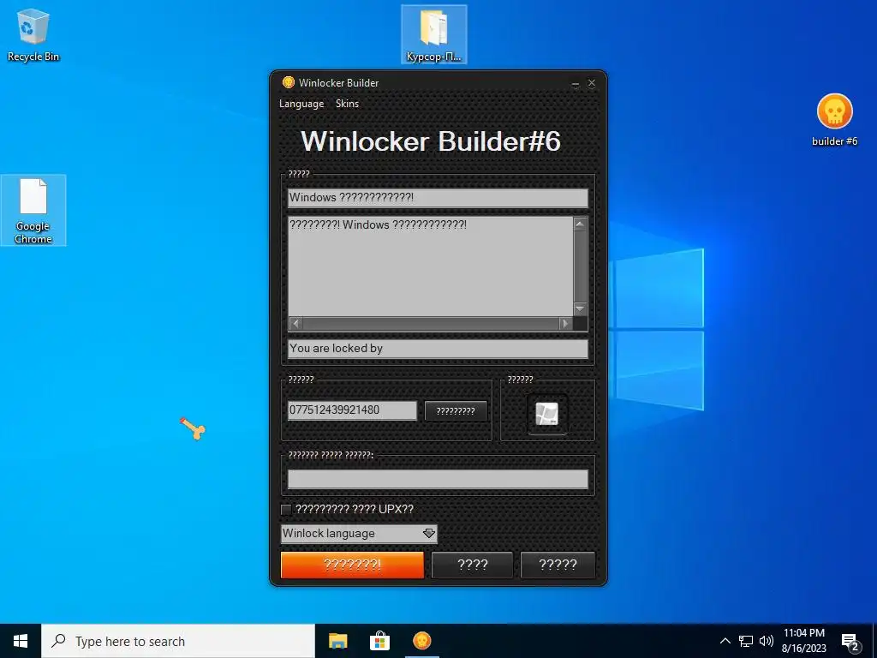Select the Курсор-П... folder on desktop
The image size is (877, 658).
434,34
